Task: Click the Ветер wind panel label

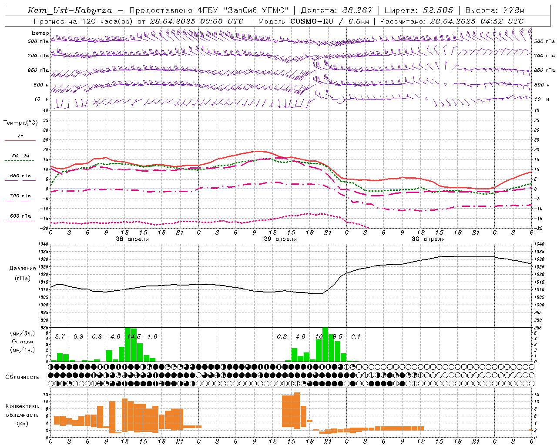Action: point(40,33)
